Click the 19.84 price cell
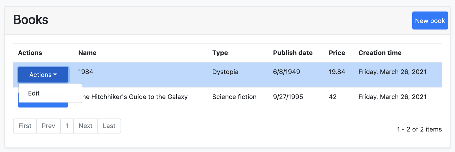Viewport: 455px width, 152px height. (x=337, y=72)
